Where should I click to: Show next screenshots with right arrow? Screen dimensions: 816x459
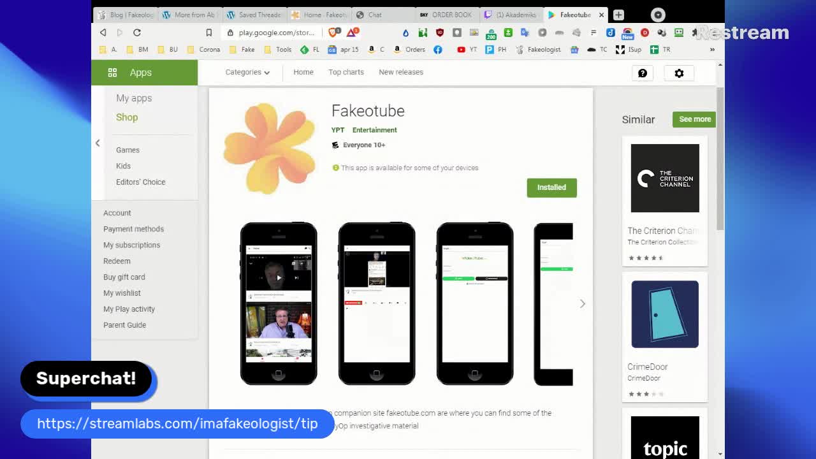[582, 303]
